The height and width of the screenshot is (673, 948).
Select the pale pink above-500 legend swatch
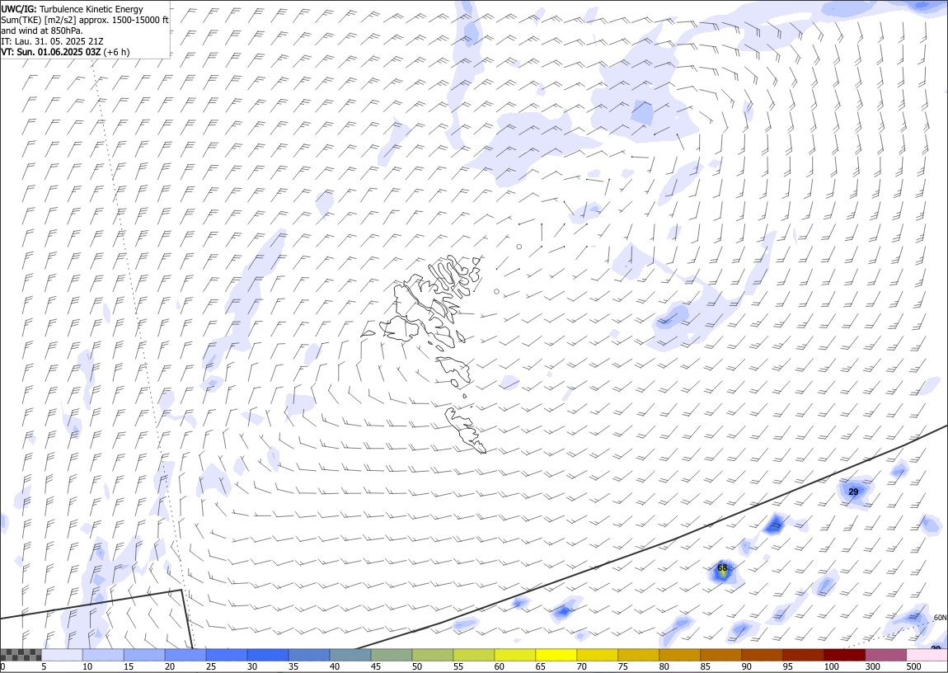pyautogui.click(x=927, y=655)
